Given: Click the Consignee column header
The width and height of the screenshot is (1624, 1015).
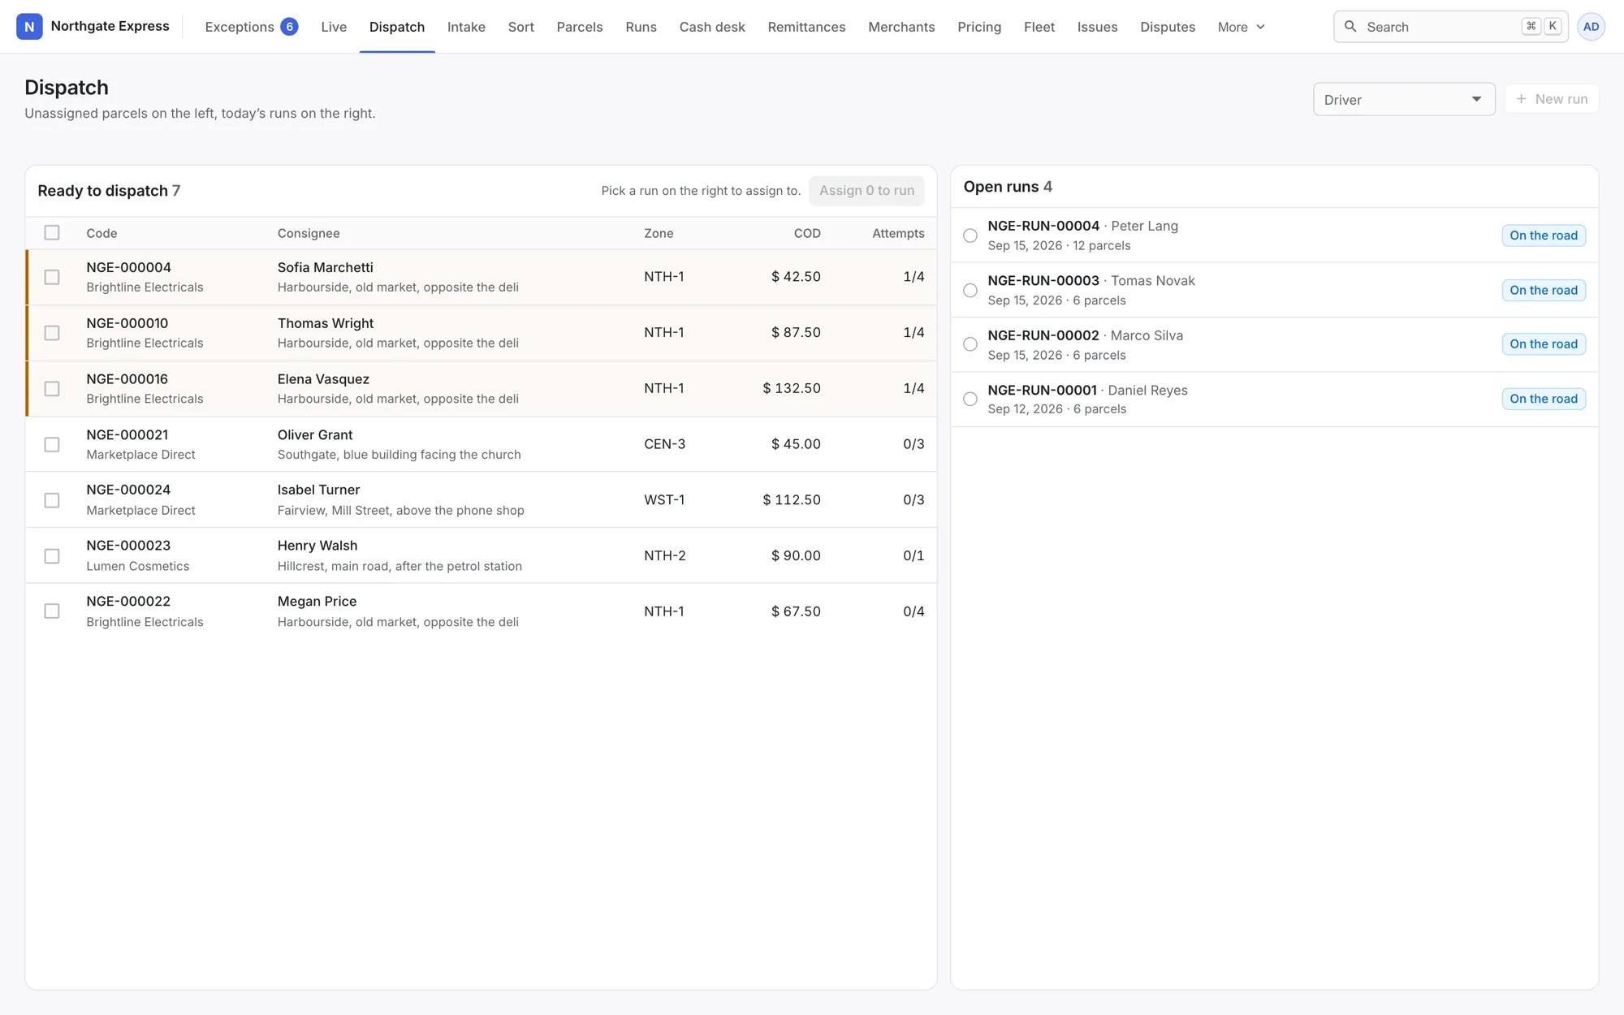Looking at the screenshot, I should point(309,233).
